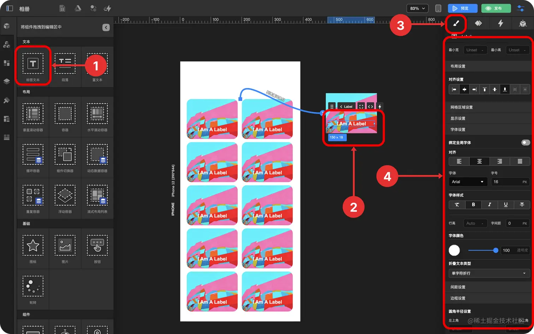Open the cube icon in the left sidebar
The width and height of the screenshot is (534, 334).
click(x=7, y=26)
